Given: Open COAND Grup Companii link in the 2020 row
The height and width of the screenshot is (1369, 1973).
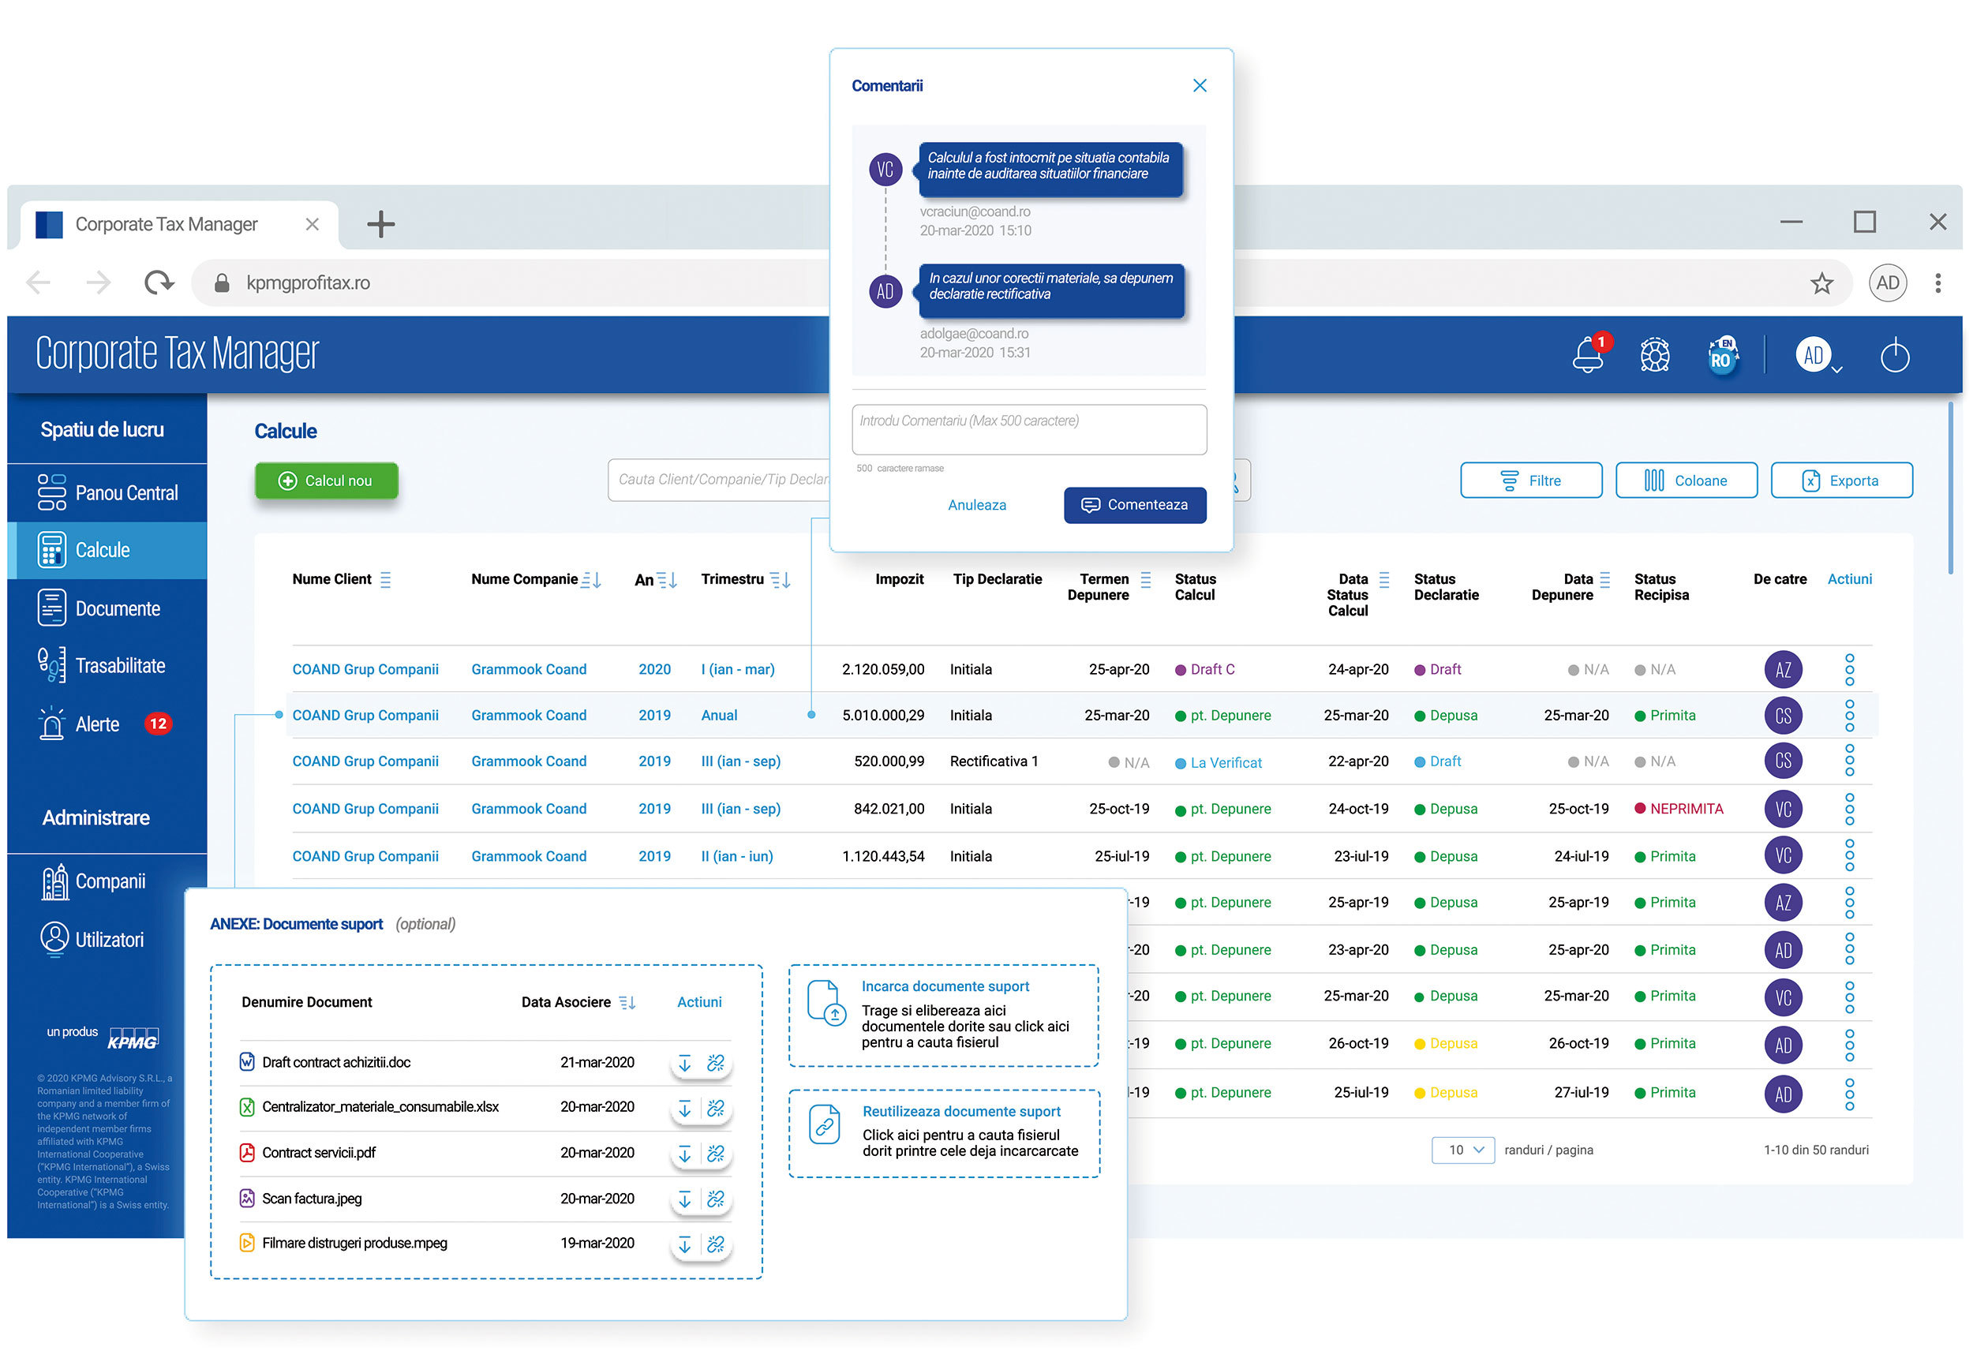Looking at the screenshot, I should pos(365,670).
